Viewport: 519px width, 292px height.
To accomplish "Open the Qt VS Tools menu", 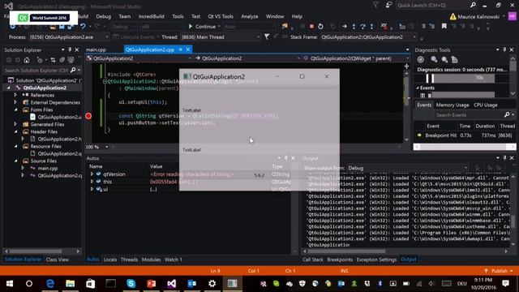I will pos(221,16).
